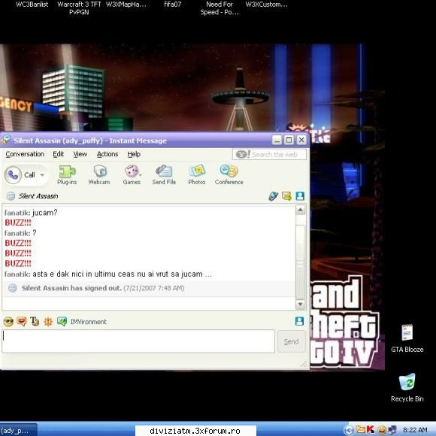Click the Silent Assasin status smiley icon
The height and width of the screenshot is (436, 436).
coord(11,196)
